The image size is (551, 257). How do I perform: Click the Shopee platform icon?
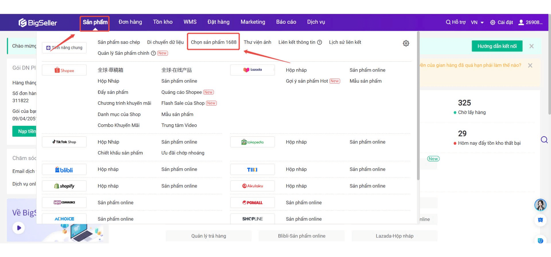point(64,70)
